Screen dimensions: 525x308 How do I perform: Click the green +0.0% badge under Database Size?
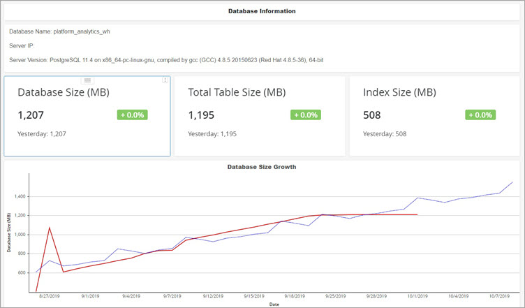click(131, 115)
